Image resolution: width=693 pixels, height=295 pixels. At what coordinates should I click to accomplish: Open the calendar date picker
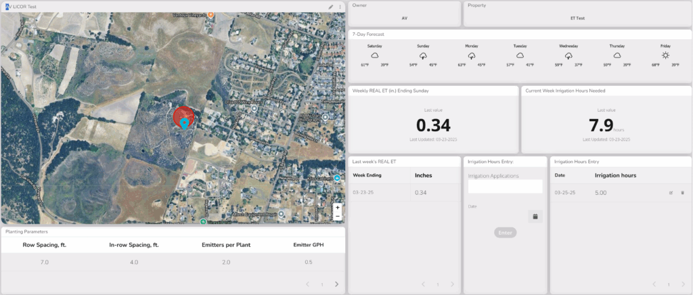(535, 217)
